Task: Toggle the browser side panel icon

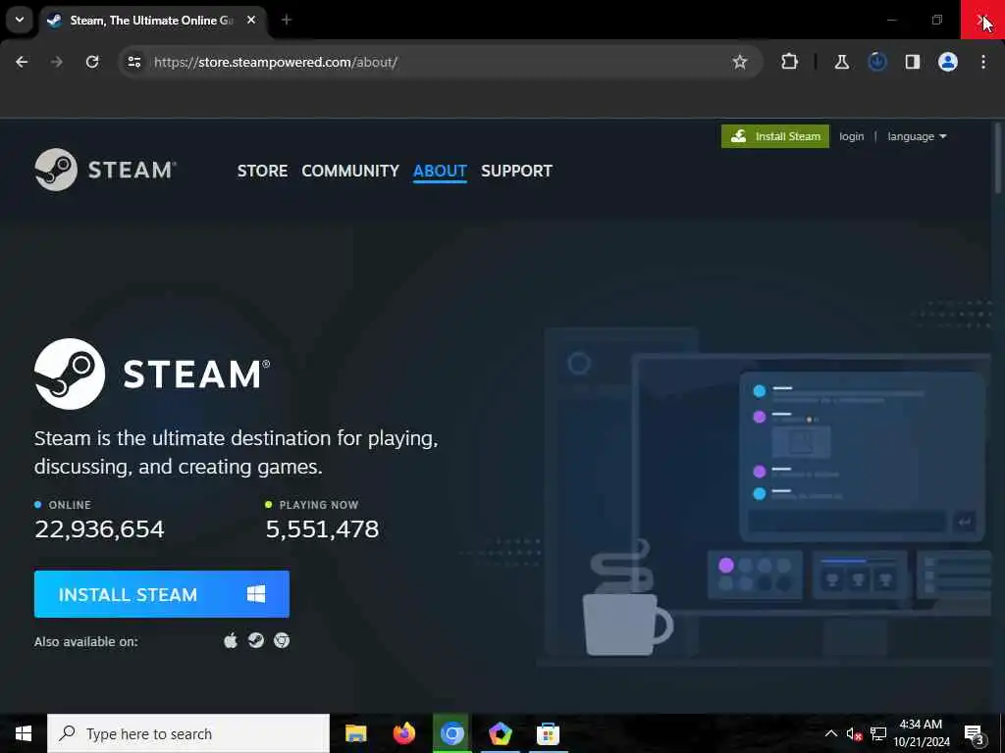Action: (912, 62)
